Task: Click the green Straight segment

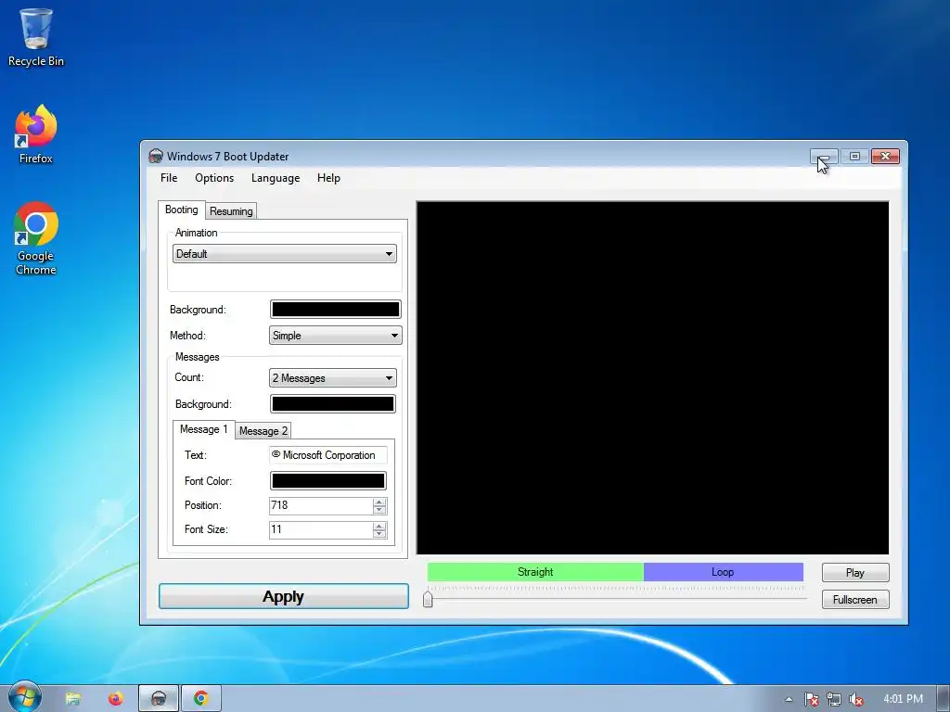Action: (535, 572)
